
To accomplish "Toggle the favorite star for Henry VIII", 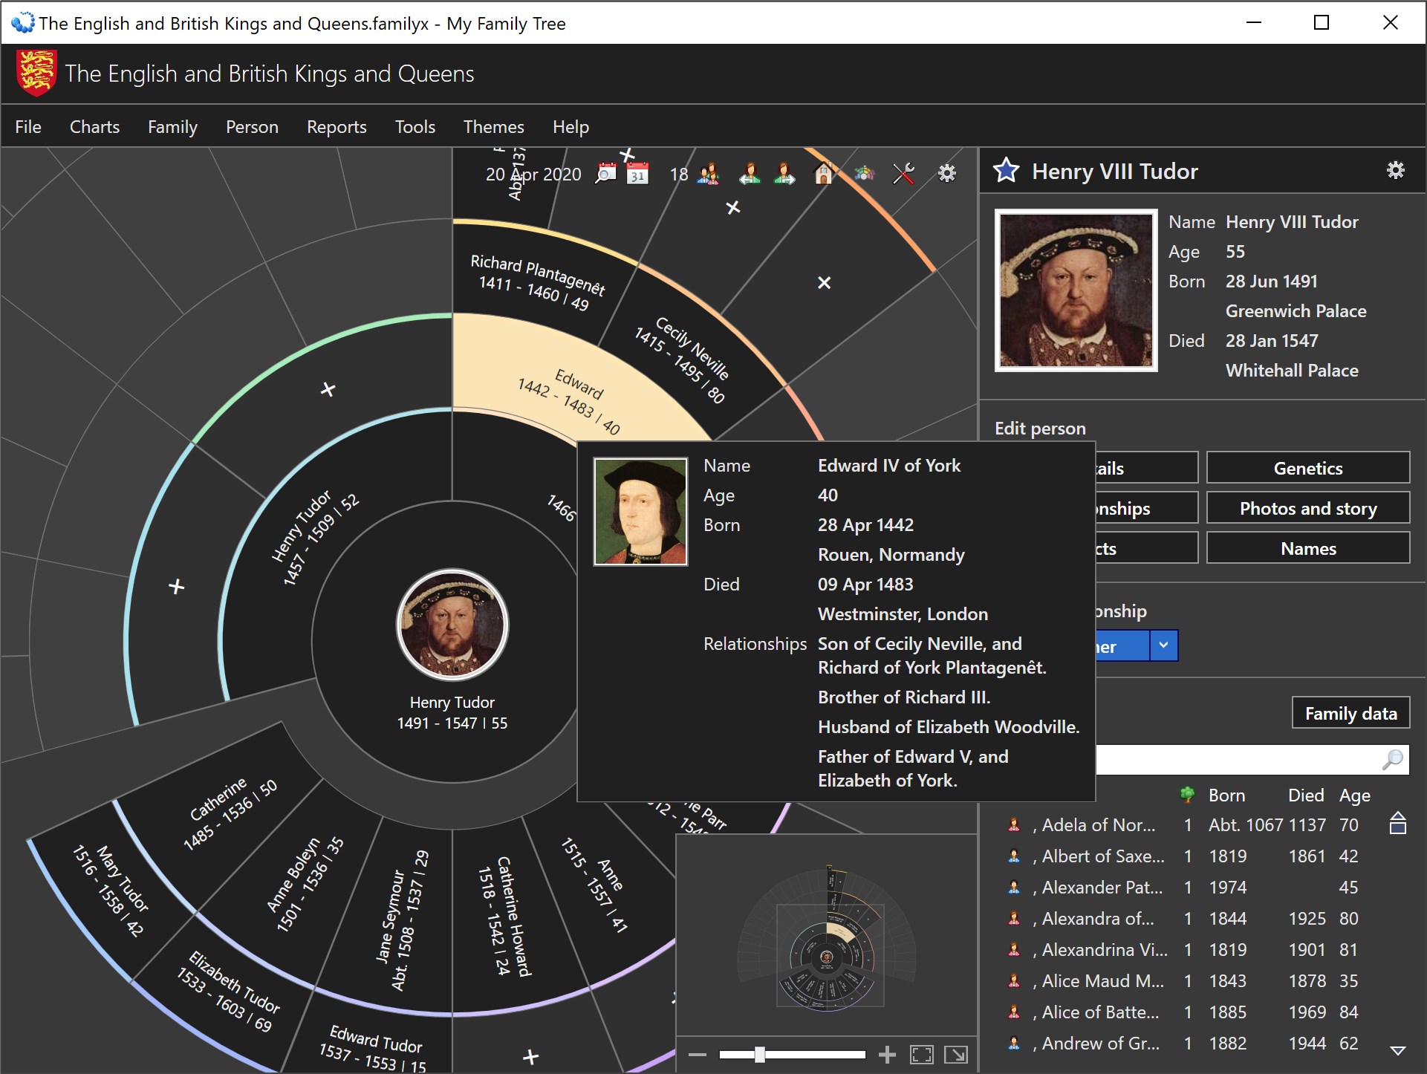I will pos(1007,171).
